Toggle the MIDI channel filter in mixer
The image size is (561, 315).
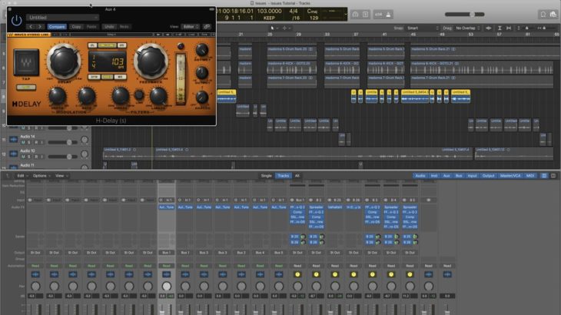tap(529, 176)
